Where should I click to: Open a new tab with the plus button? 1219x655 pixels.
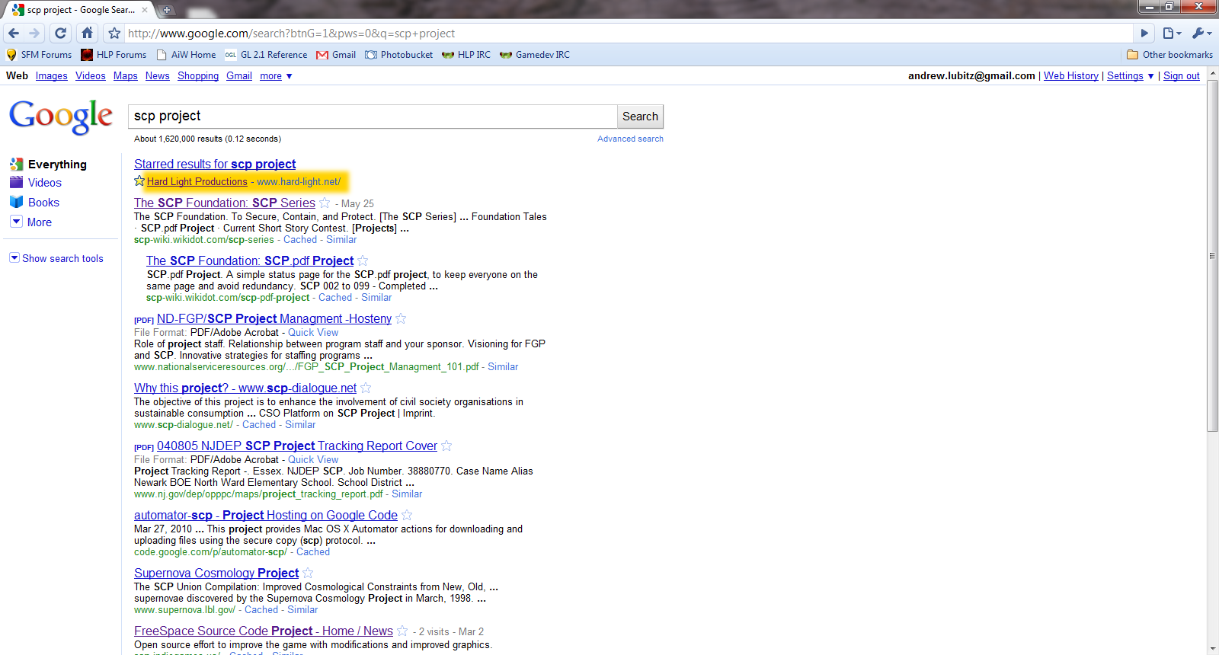(x=166, y=10)
